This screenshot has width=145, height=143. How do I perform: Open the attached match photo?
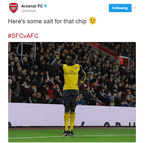click(x=72, y=92)
